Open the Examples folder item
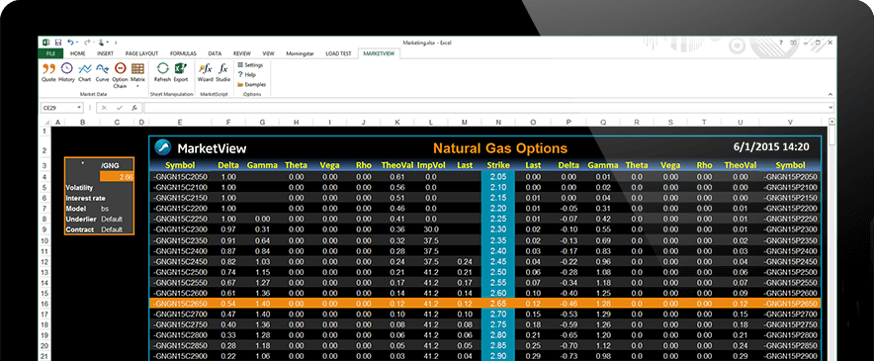Screen dimensions: 874x361 251,84
